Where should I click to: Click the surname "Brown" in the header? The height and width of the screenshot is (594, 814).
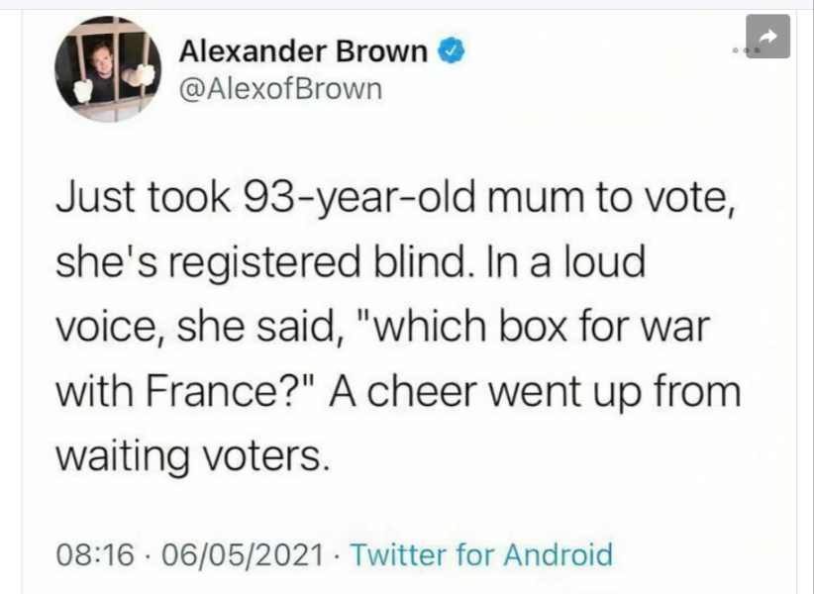click(381, 50)
